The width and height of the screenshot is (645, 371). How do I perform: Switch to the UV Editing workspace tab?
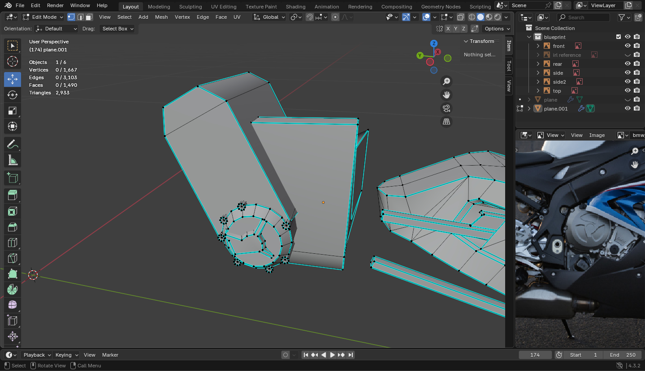pos(224,7)
